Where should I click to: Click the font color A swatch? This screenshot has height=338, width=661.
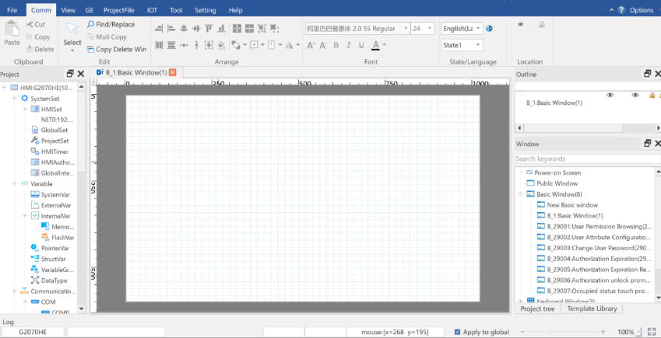coord(375,45)
